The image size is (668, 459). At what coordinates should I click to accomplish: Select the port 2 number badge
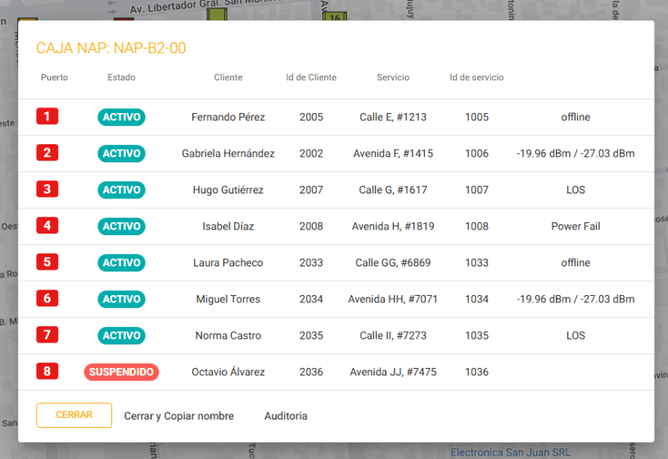coord(47,152)
